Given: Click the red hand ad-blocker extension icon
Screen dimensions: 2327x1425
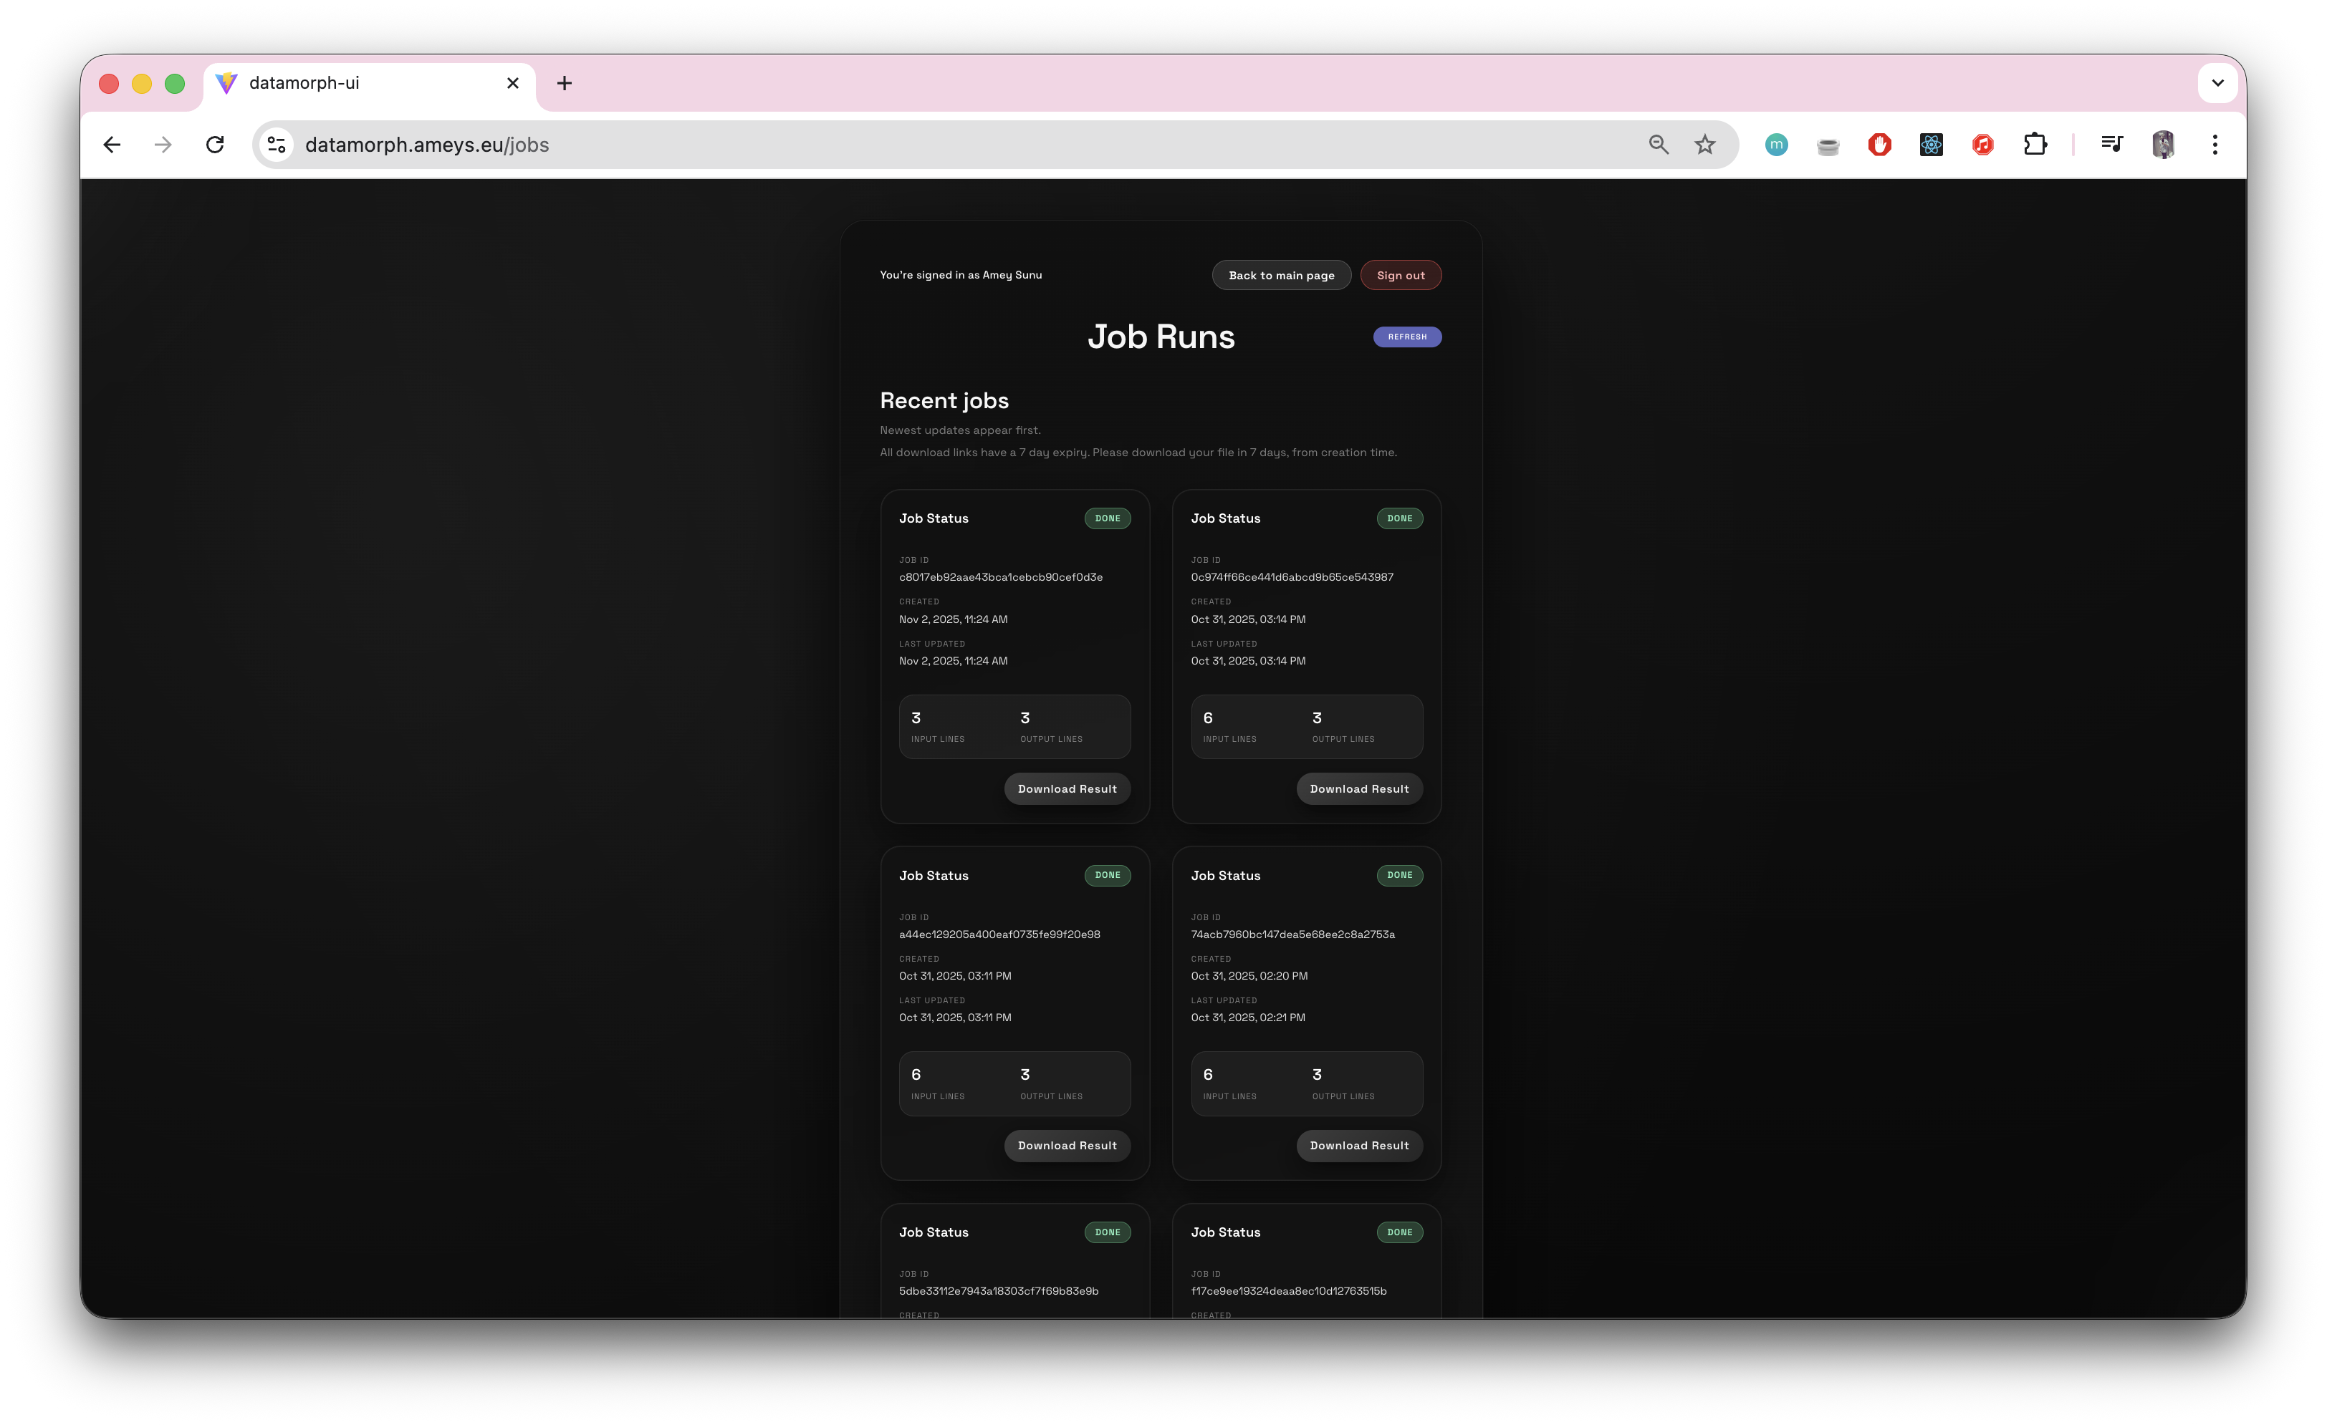Looking at the screenshot, I should [1879, 145].
